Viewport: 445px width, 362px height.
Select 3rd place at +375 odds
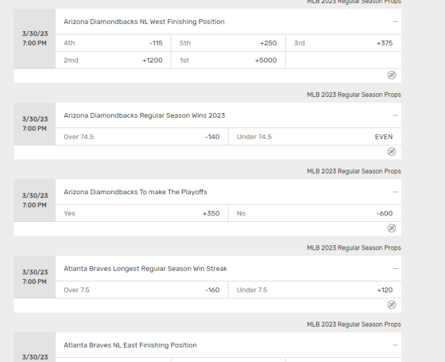343,43
